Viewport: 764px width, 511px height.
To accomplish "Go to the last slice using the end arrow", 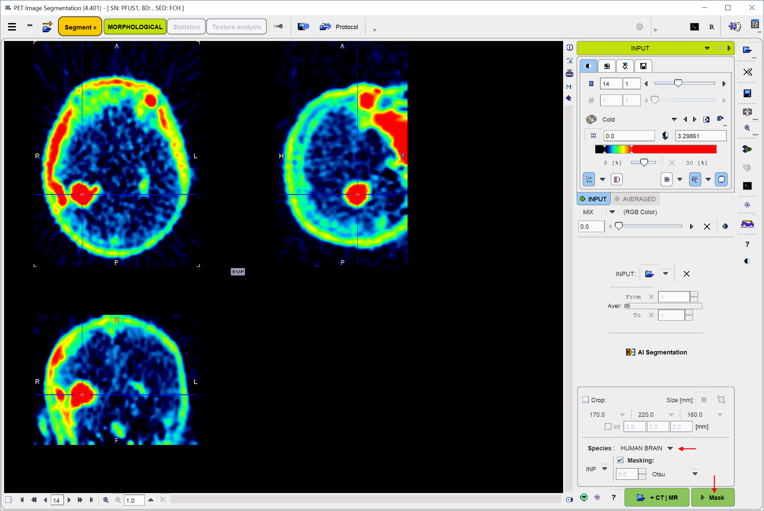I will [91, 500].
